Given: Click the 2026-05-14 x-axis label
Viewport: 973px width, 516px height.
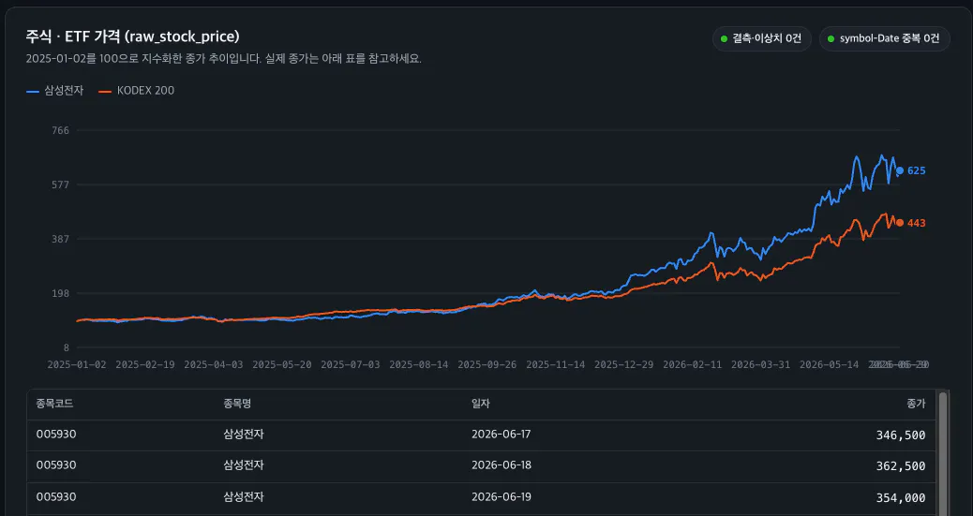Looking at the screenshot, I should tap(829, 364).
